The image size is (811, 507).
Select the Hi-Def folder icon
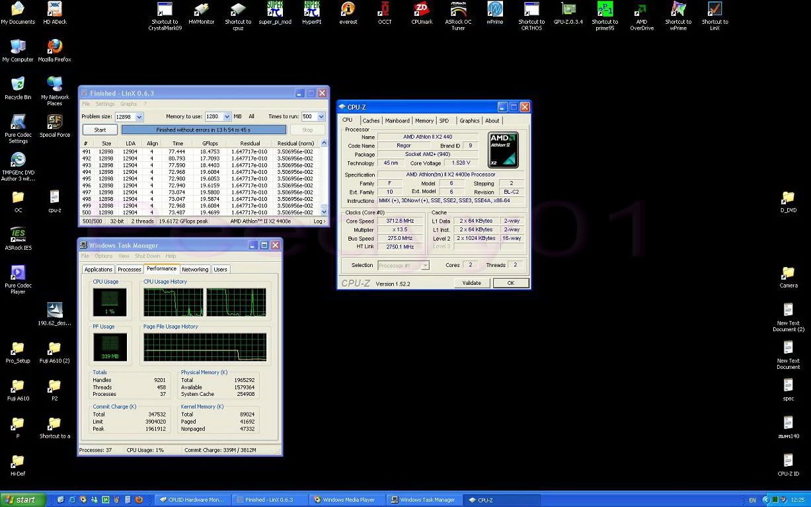pyautogui.click(x=18, y=466)
